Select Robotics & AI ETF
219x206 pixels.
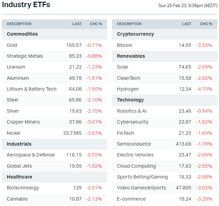(x=132, y=111)
